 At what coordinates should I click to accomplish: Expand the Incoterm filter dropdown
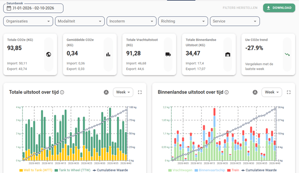(x=132, y=21)
